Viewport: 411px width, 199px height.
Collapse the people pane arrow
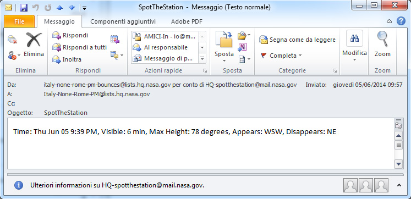coord(399,185)
